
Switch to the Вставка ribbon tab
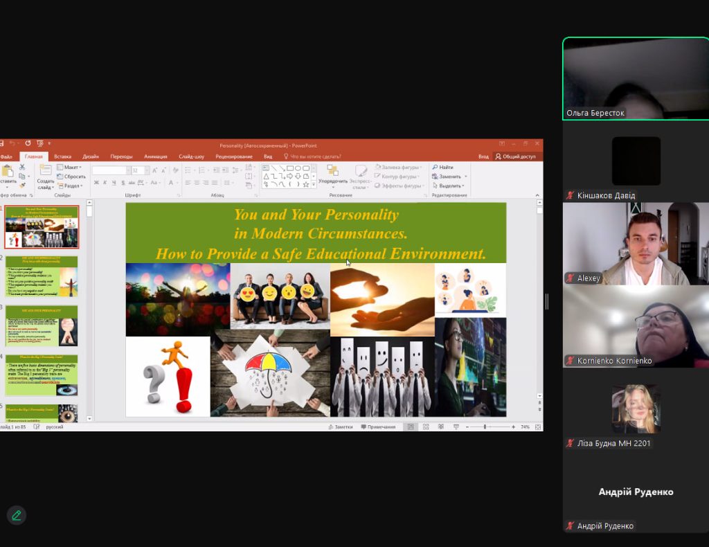coord(62,156)
